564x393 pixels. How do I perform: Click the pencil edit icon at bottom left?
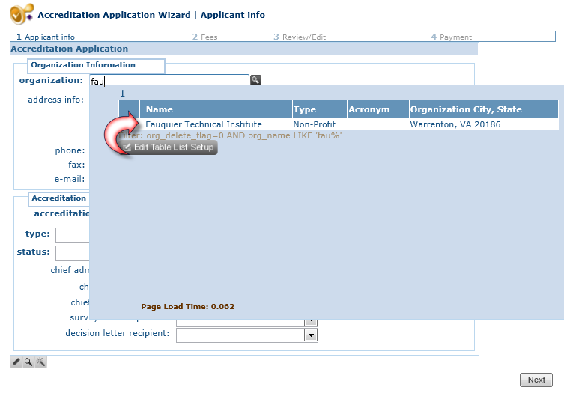16,362
